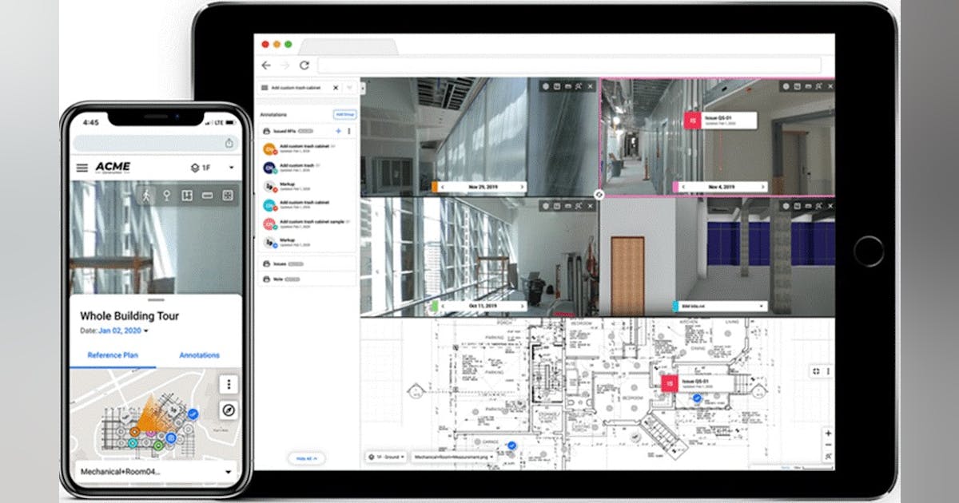Click the Add Group button in Annotations panel

click(344, 114)
